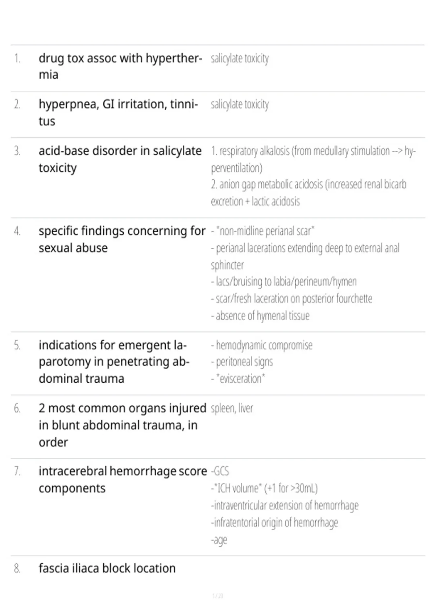Select 'salicylate toxicity' answer in row 1
Viewport: 435px width, 616px height.
240,58
